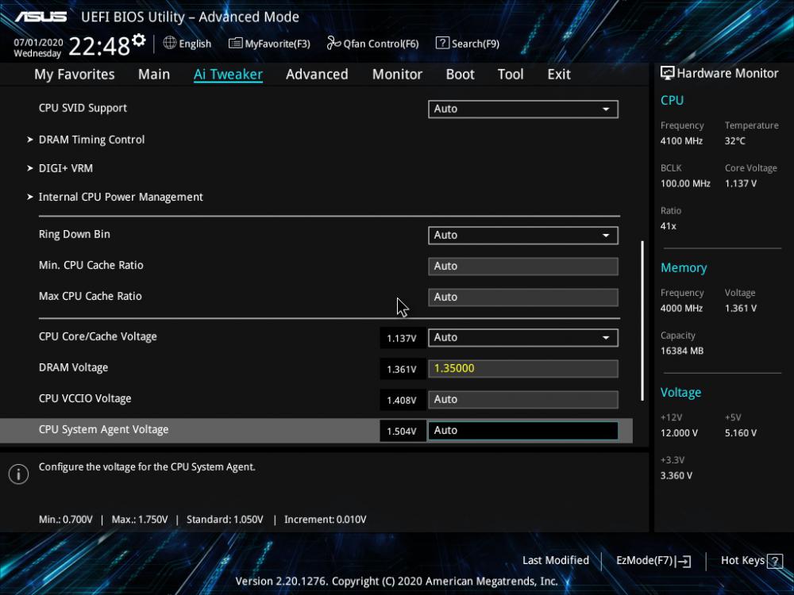This screenshot has width=794, height=595.
Task: Click the 3.360 V reading
Action: 676,475
